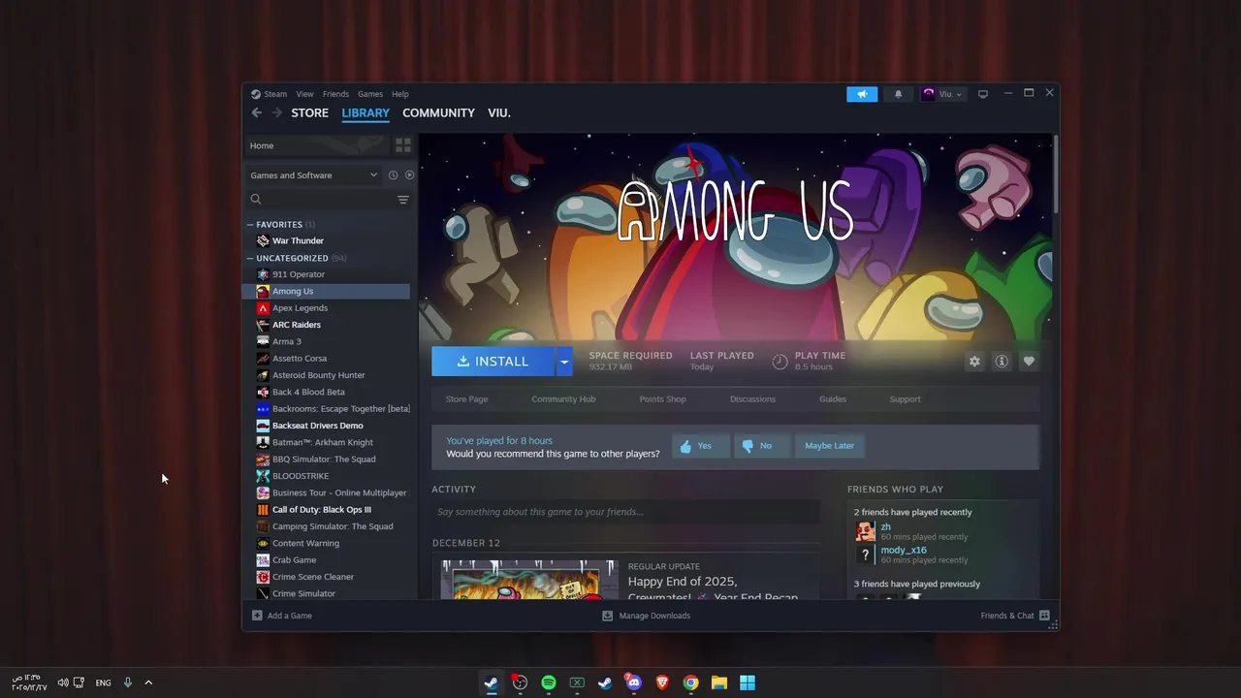Image resolution: width=1241 pixels, height=698 pixels.
Task: Open Games and Software dropdown
Action: pos(313,175)
